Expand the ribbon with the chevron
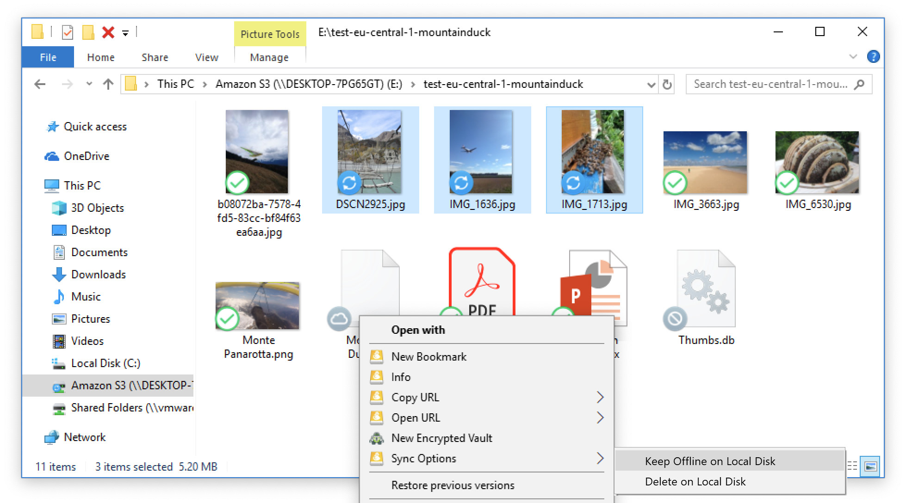The width and height of the screenshot is (906, 503). coord(853,57)
